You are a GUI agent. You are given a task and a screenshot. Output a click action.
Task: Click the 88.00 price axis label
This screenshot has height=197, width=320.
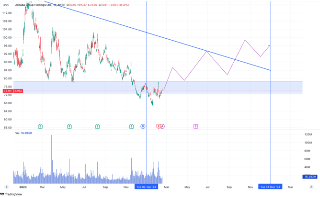point(8,62)
